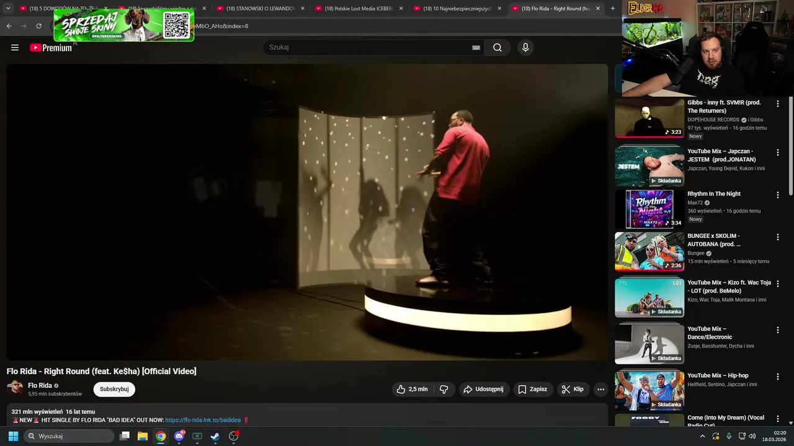
Task: Open YouTube Mix – Dance/Electronic title
Action: tap(710, 333)
